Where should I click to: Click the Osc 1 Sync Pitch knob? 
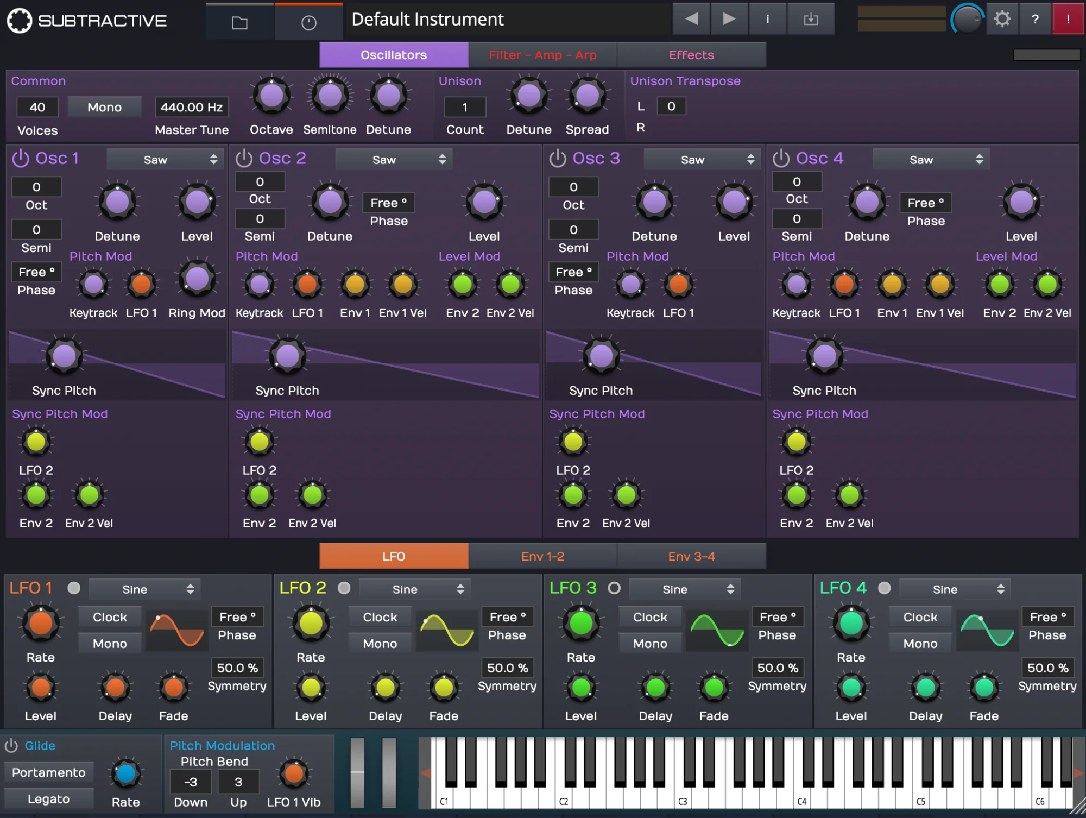point(64,356)
